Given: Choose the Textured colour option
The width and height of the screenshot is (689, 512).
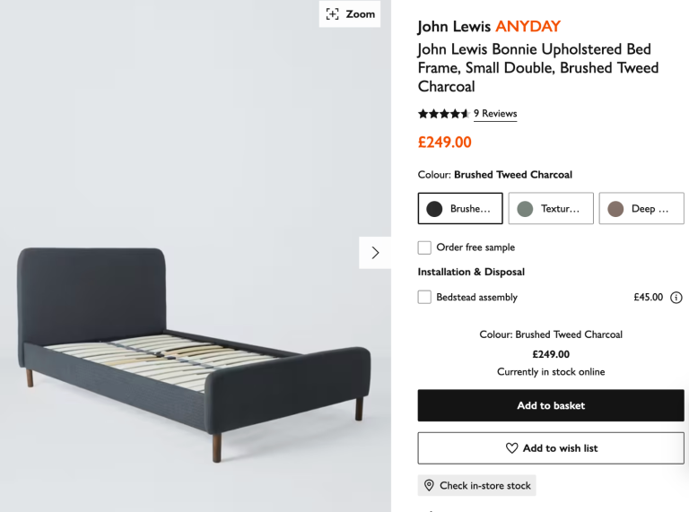Looking at the screenshot, I should [551, 209].
